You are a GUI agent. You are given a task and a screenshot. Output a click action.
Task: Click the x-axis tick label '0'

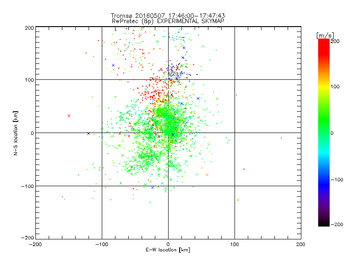[x=168, y=244]
